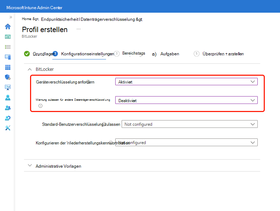This screenshot has height=211, width=280.
Task: Select Konfigurationseinstellungen step tab
Action: pyautogui.click(x=83, y=54)
